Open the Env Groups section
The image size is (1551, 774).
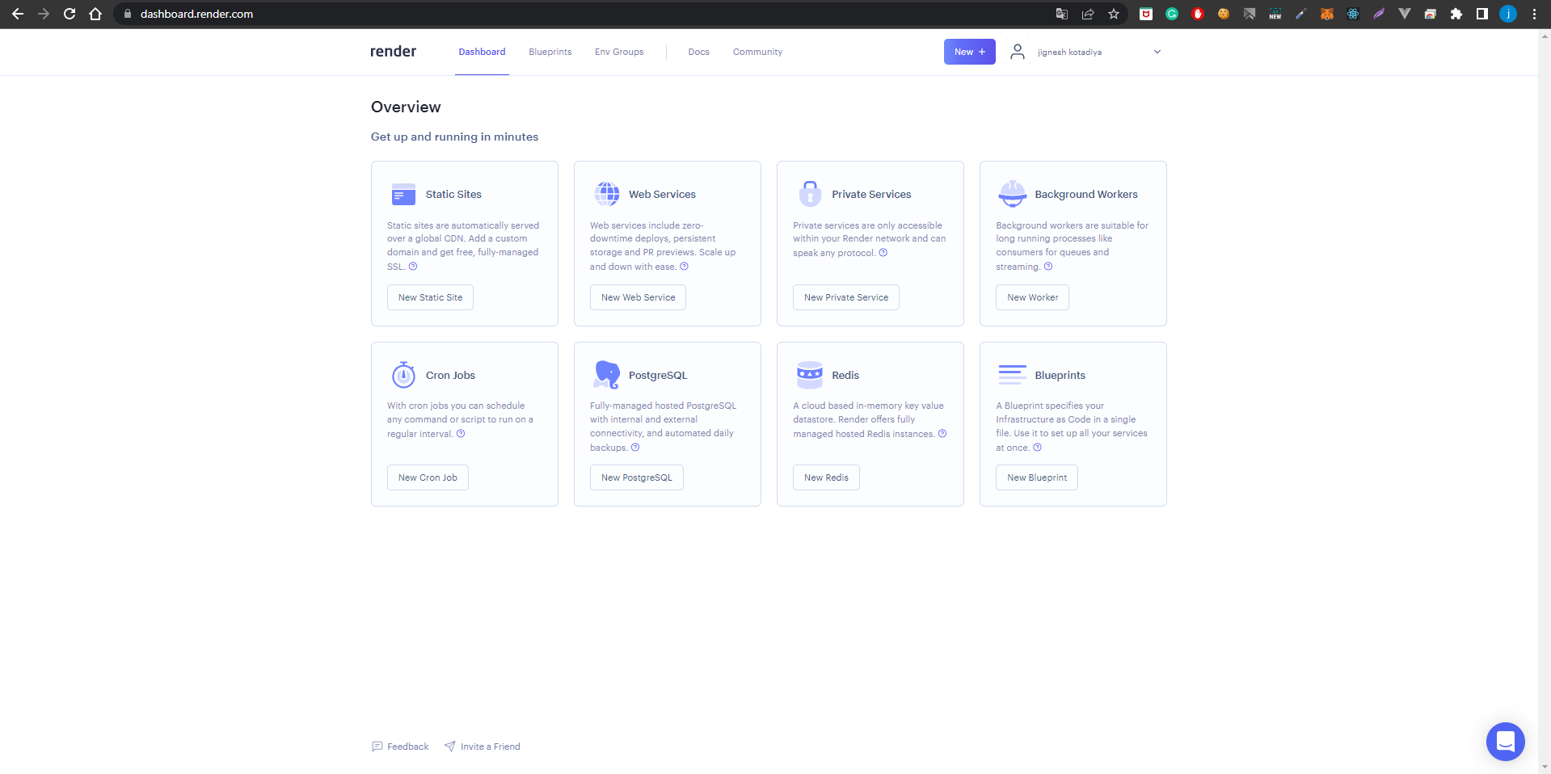click(618, 52)
